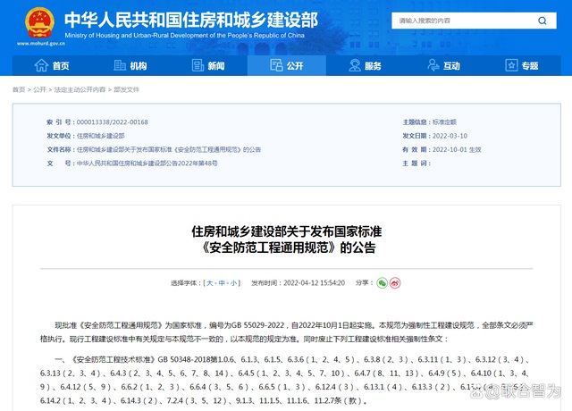Open the 新闻 navigation tab

(x=208, y=65)
